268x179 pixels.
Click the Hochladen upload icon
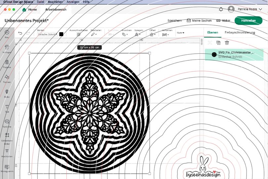[x=7, y=151]
